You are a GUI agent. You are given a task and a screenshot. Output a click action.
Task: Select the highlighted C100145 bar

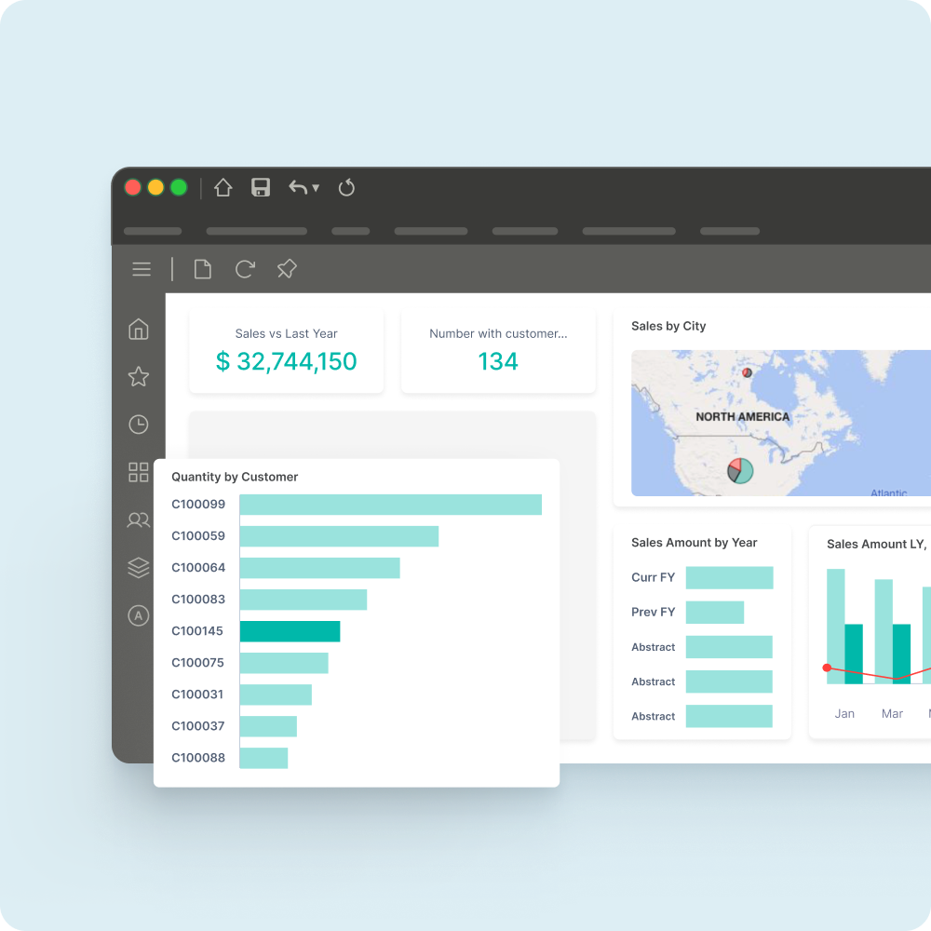[x=290, y=630]
